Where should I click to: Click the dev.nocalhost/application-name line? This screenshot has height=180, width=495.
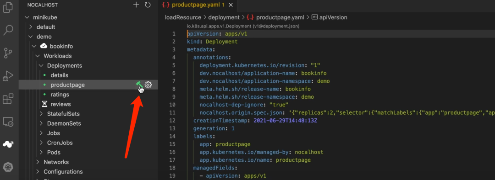point(263,73)
